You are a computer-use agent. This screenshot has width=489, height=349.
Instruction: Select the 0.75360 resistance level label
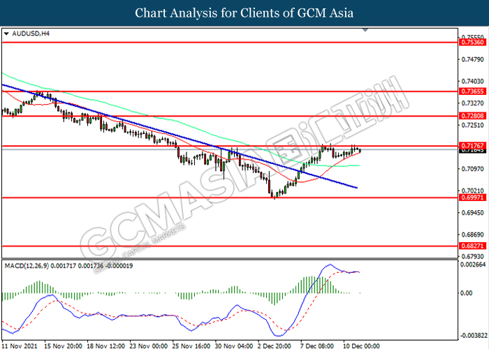click(473, 43)
